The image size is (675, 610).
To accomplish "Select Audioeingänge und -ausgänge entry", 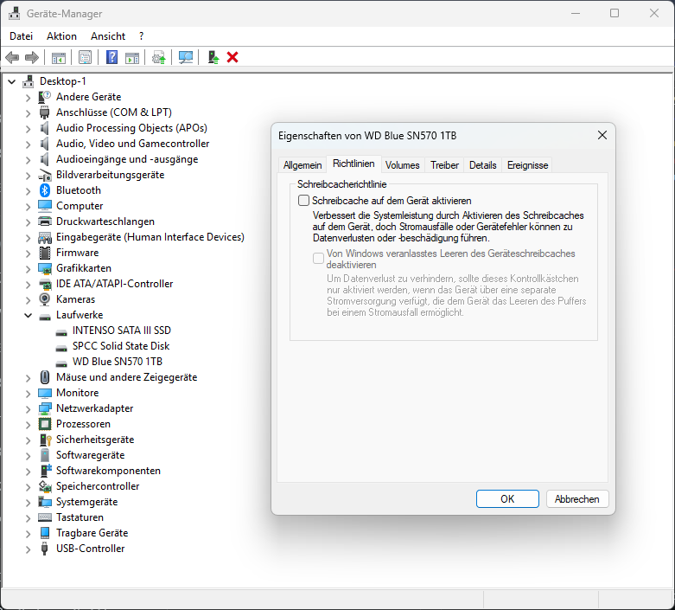I will pos(127,159).
